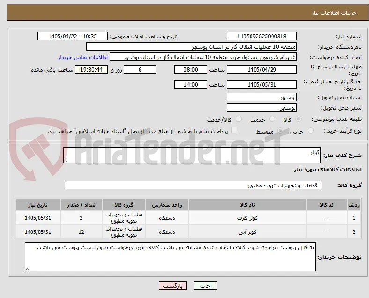
Task: Click the goods group field قطعات و تجهیزات تهویه مطبوع
Action: (x=193, y=185)
